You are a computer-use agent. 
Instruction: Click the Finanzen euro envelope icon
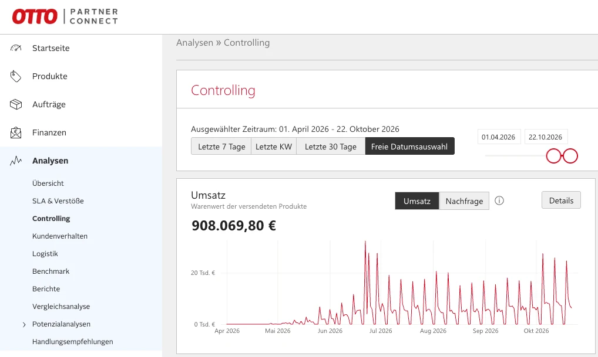pos(16,132)
